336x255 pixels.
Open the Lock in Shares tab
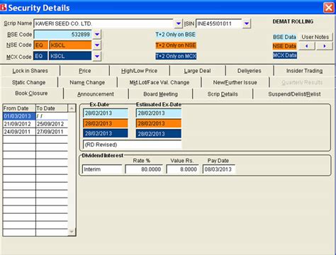click(x=30, y=71)
